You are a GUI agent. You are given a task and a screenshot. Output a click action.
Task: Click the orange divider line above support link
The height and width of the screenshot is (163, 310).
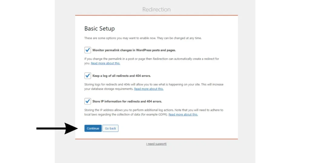pyautogui.click(x=156, y=139)
